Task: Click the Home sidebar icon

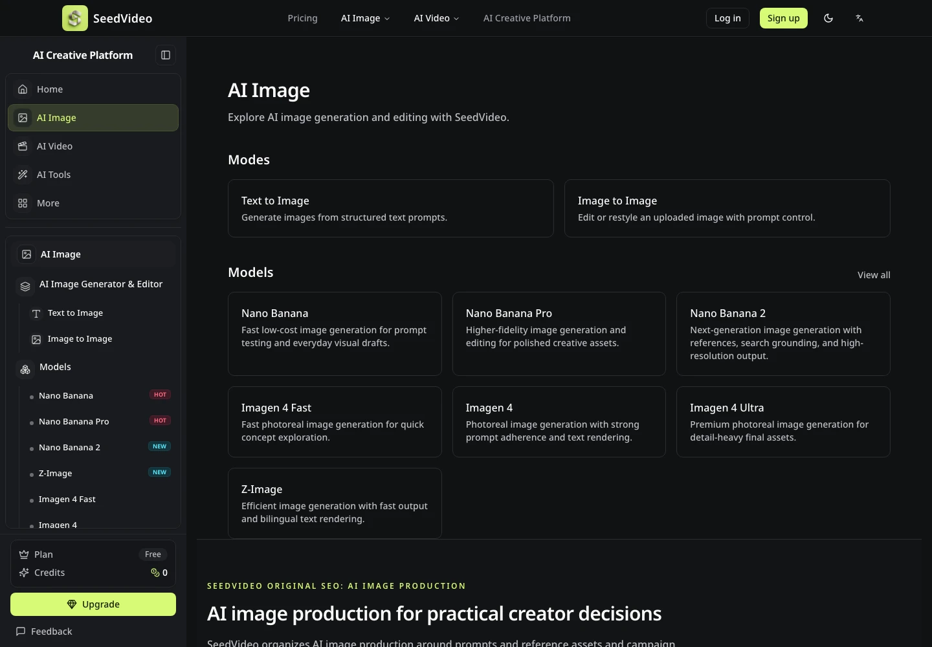Action: 23,89
